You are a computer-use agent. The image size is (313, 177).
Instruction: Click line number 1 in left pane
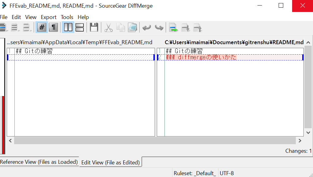(x=10, y=51)
